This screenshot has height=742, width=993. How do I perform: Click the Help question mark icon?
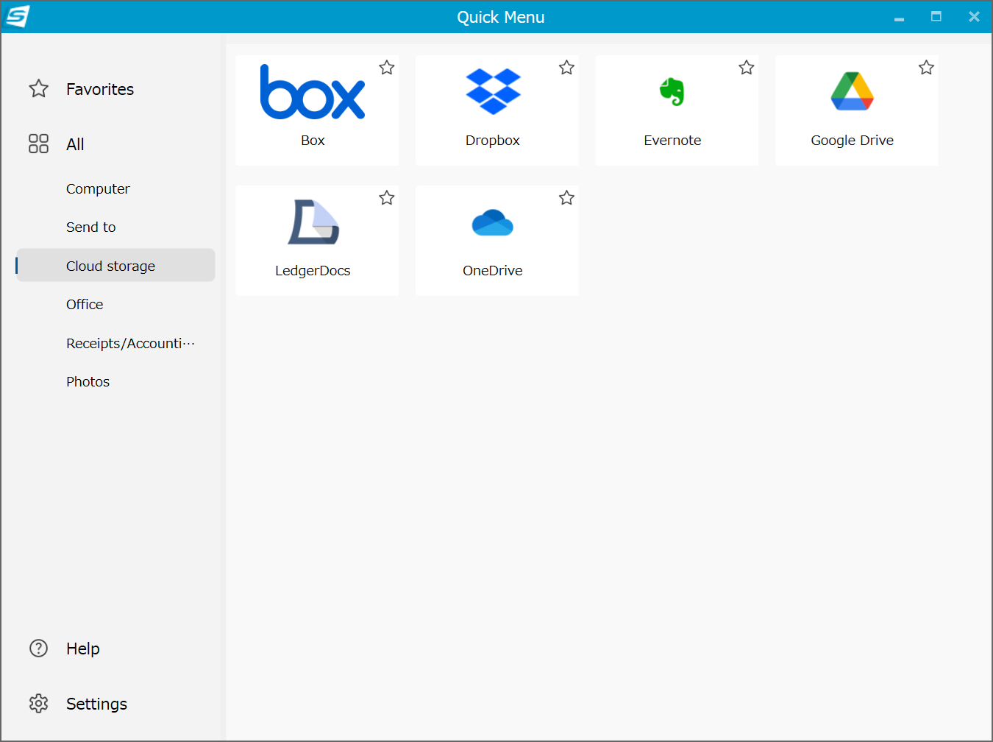[x=38, y=649]
